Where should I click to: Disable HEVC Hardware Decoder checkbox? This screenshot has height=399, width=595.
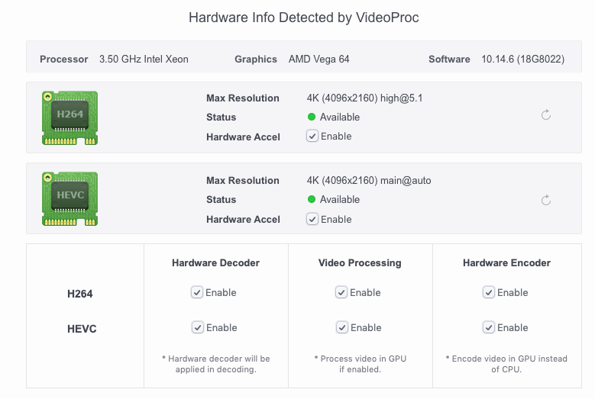click(x=197, y=327)
